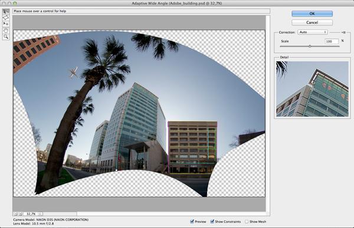The height and width of the screenshot is (228, 354).
Task: Click the 'Place mouse over a control' hint
Action: (x=40, y=11)
